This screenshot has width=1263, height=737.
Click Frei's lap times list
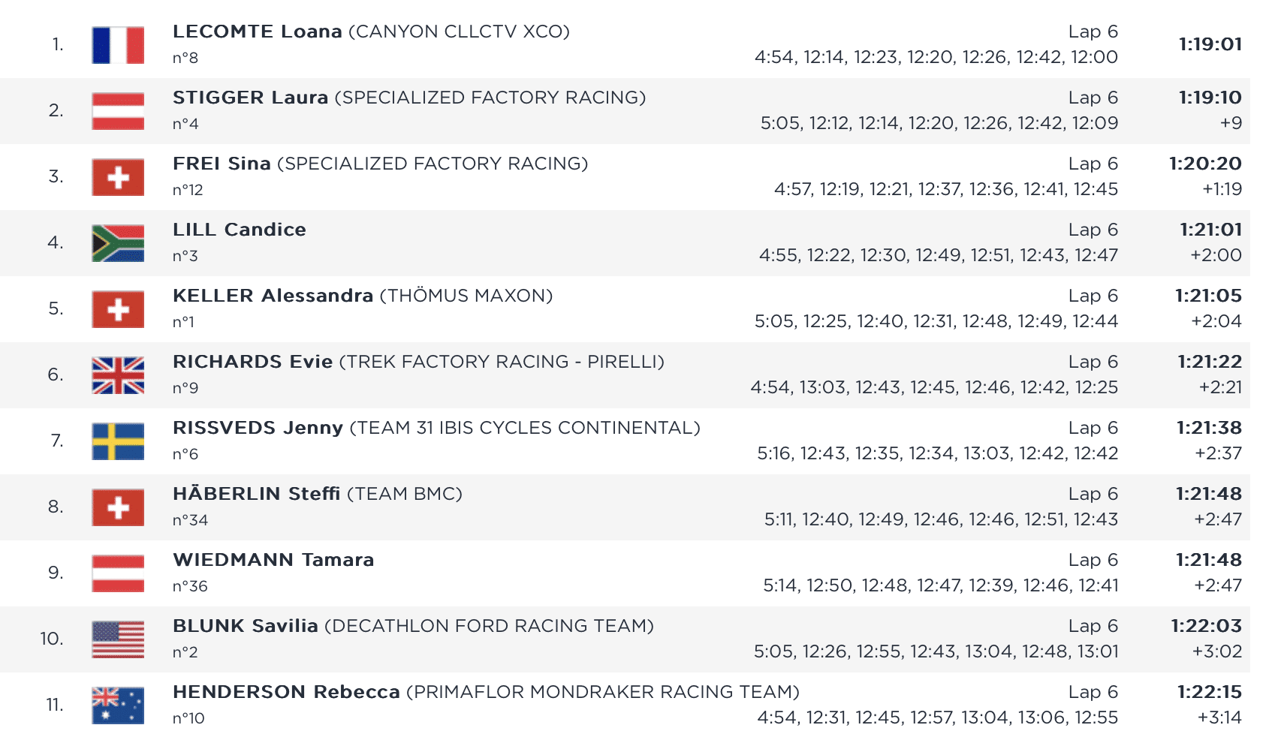coord(945,189)
